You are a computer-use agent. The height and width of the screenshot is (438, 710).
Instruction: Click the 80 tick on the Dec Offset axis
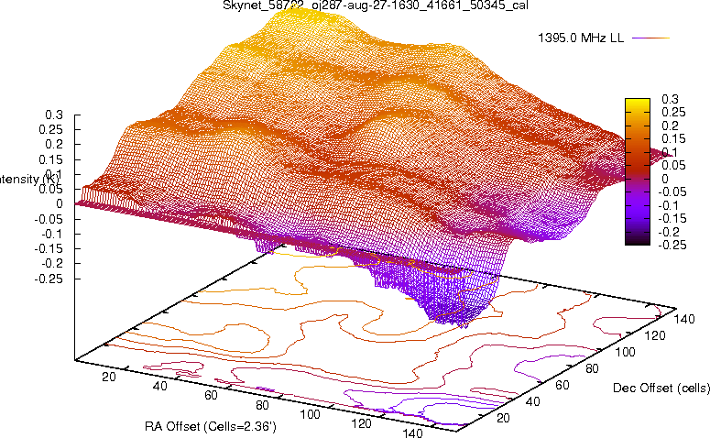[x=592, y=368]
